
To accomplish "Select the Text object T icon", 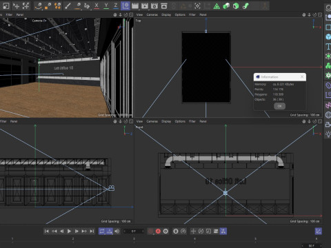I will 328,47.
